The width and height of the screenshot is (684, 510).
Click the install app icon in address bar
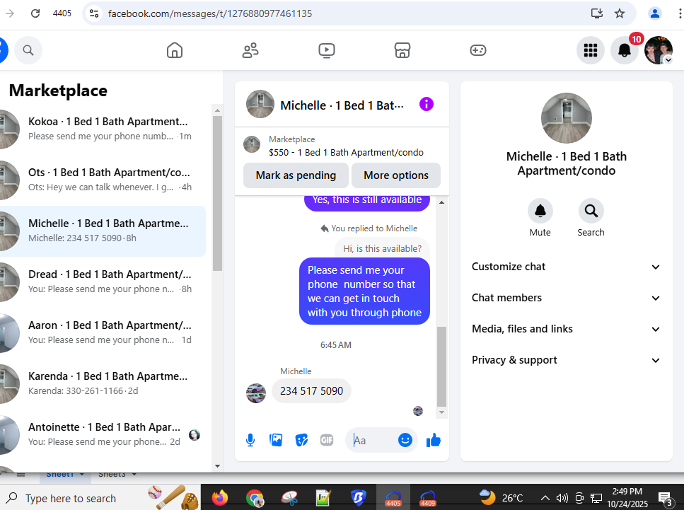597,13
